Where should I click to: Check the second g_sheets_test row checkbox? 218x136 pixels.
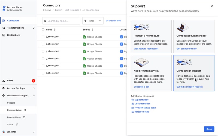[x=43, y=44]
